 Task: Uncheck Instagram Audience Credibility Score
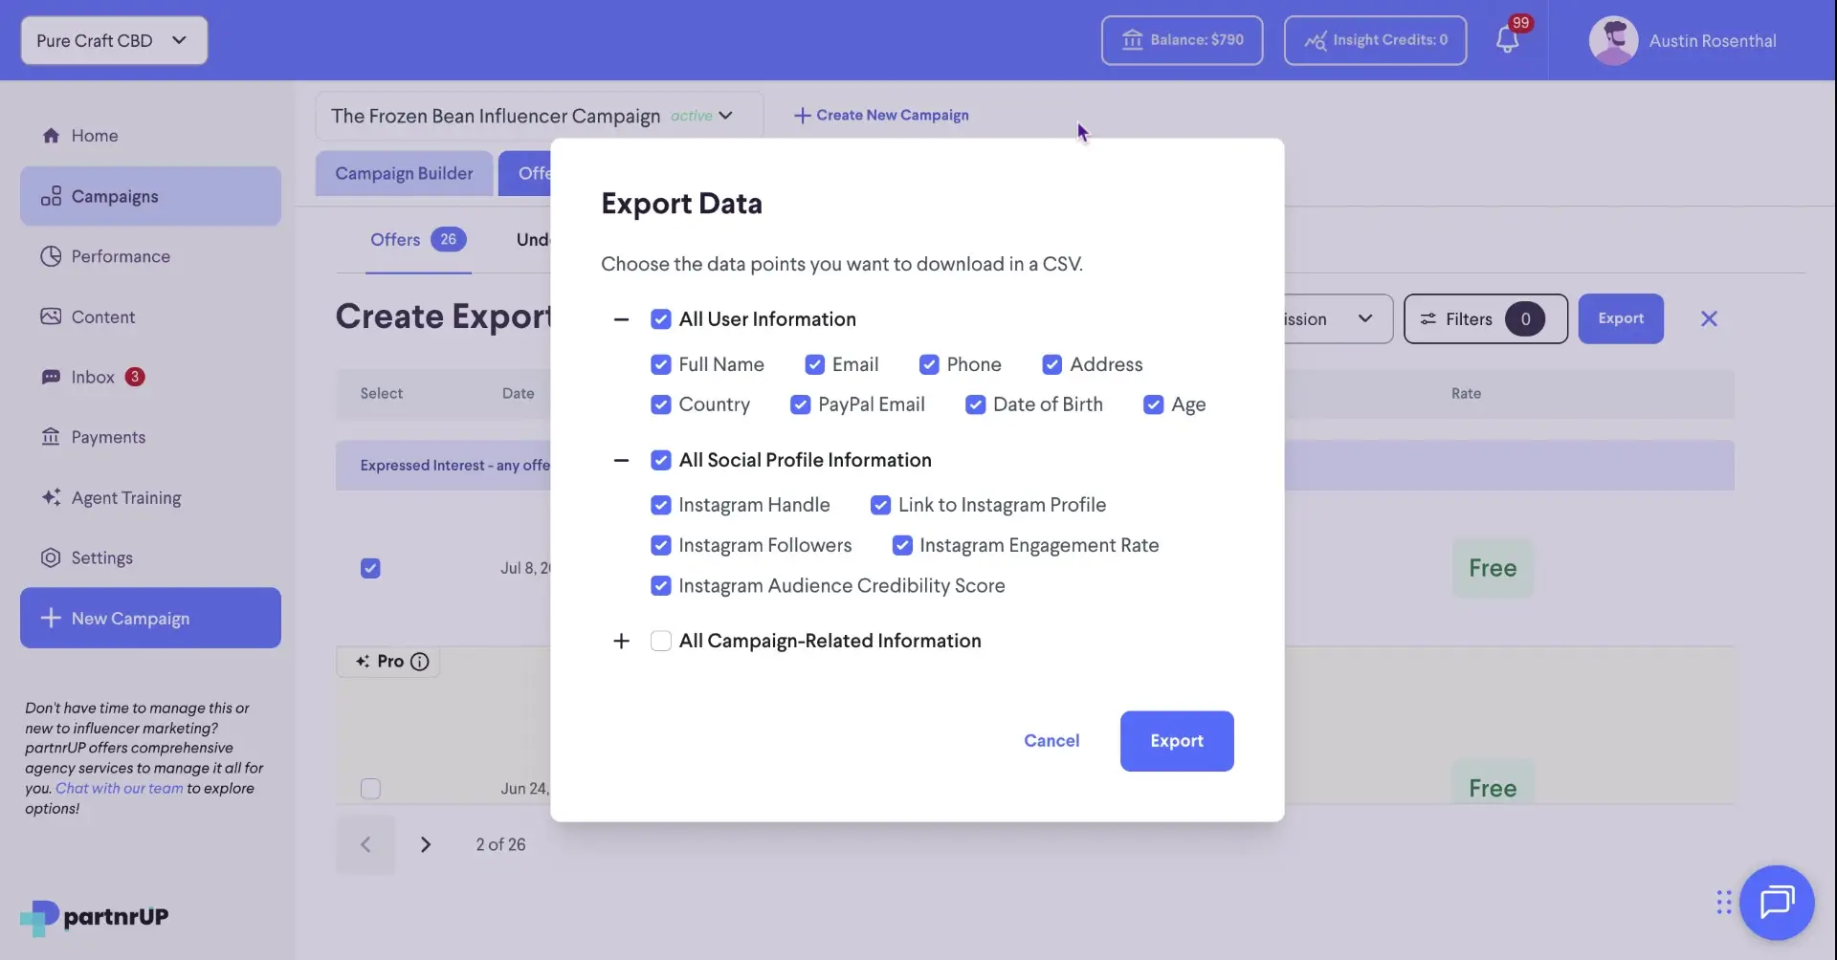coord(661,585)
